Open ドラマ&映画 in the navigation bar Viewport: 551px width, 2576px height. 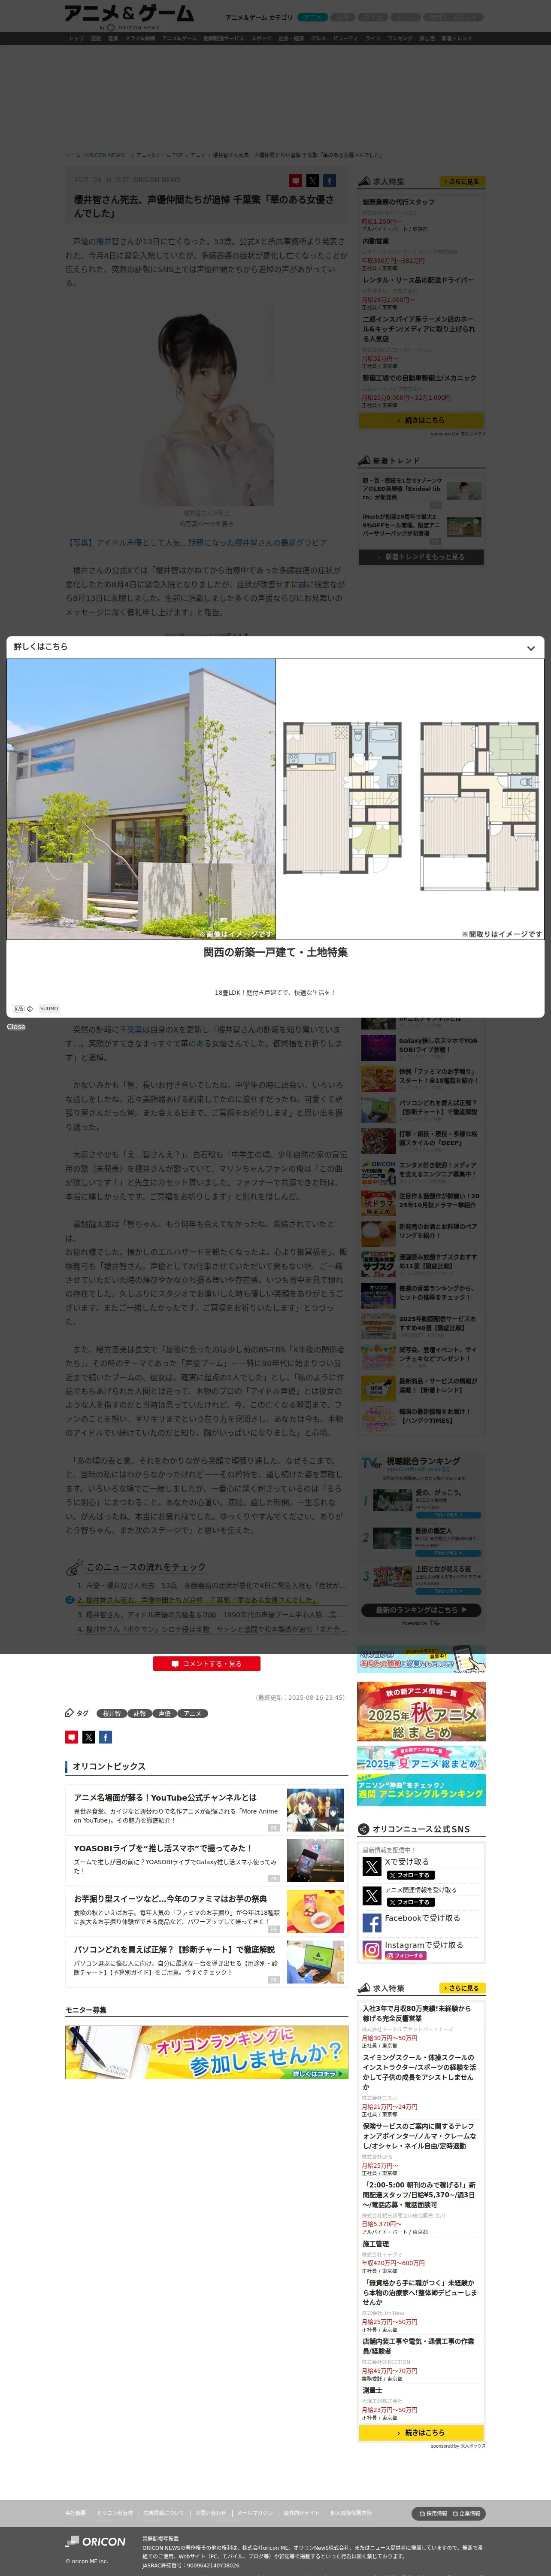tap(140, 38)
